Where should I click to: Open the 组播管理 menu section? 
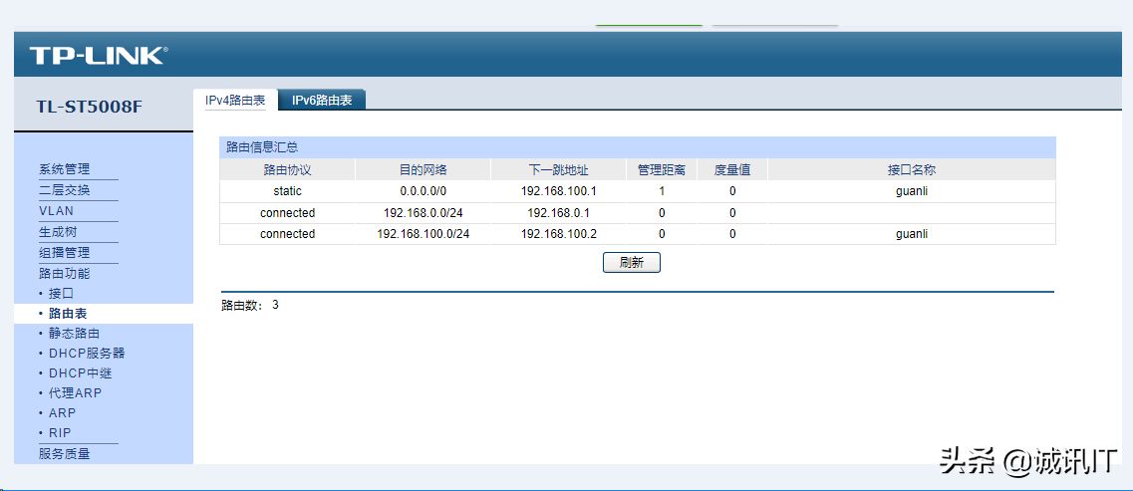pos(65,253)
